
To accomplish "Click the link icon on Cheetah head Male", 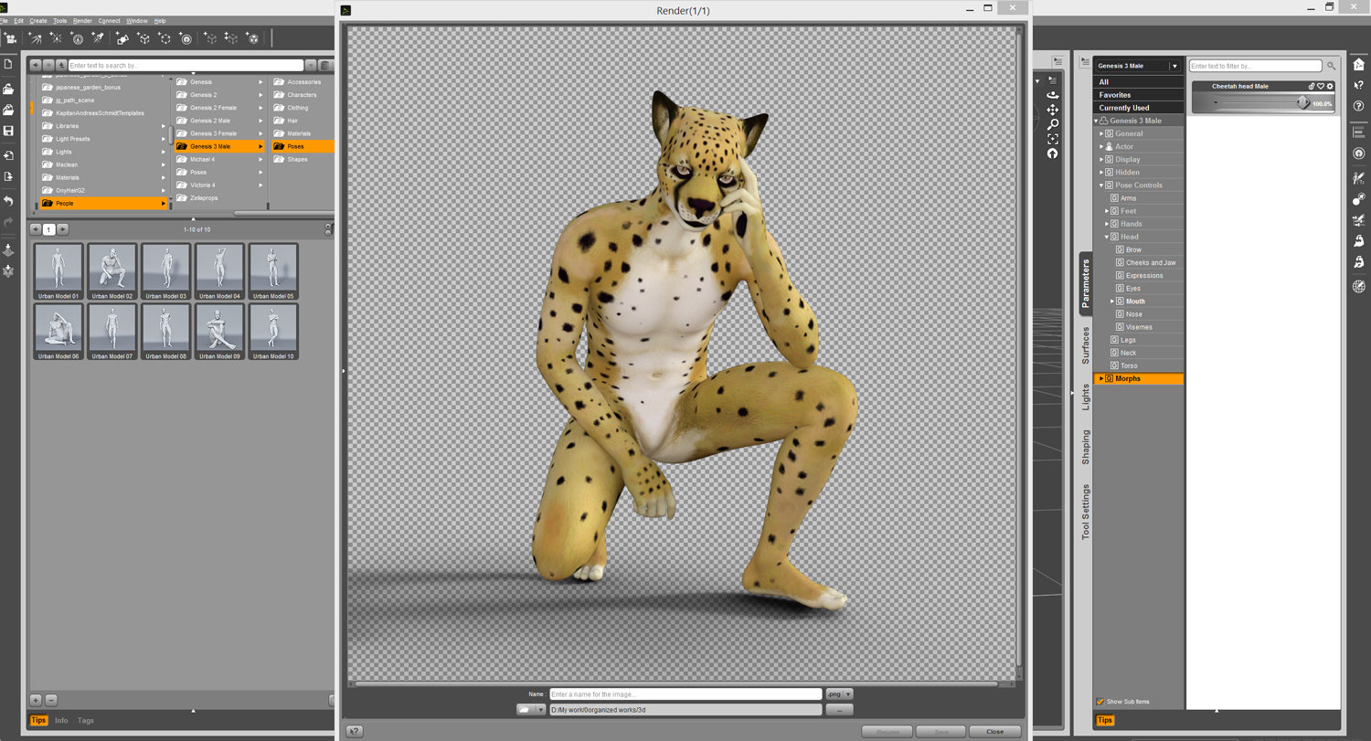I will pos(1312,87).
